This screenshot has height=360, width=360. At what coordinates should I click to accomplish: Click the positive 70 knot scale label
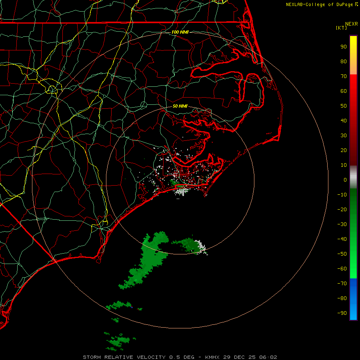click(x=344, y=76)
